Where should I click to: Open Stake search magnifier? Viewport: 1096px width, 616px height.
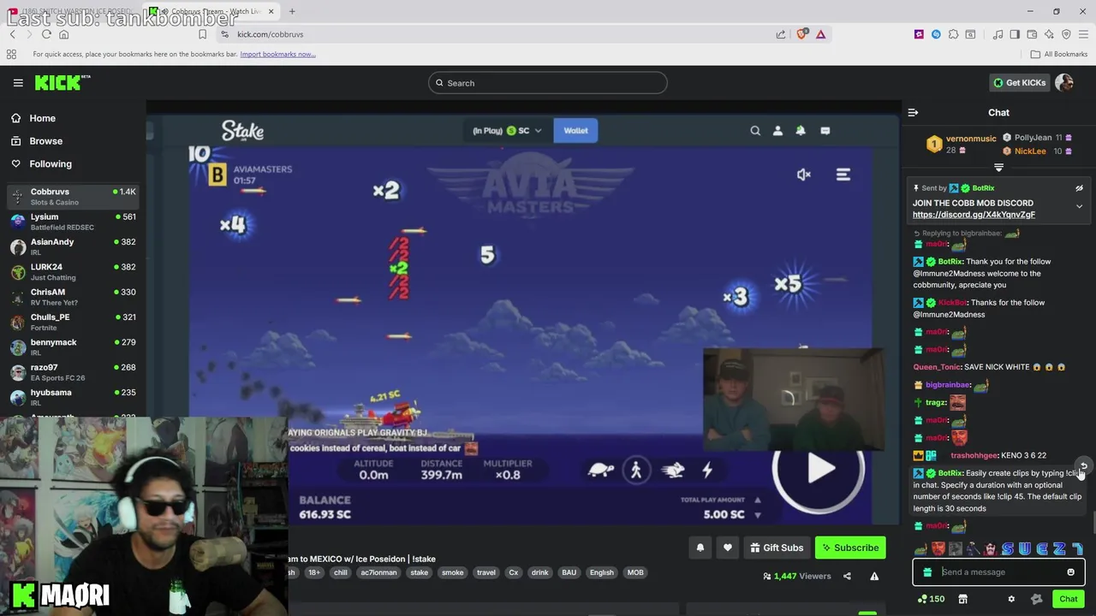pyautogui.click(x=755, y=131)
